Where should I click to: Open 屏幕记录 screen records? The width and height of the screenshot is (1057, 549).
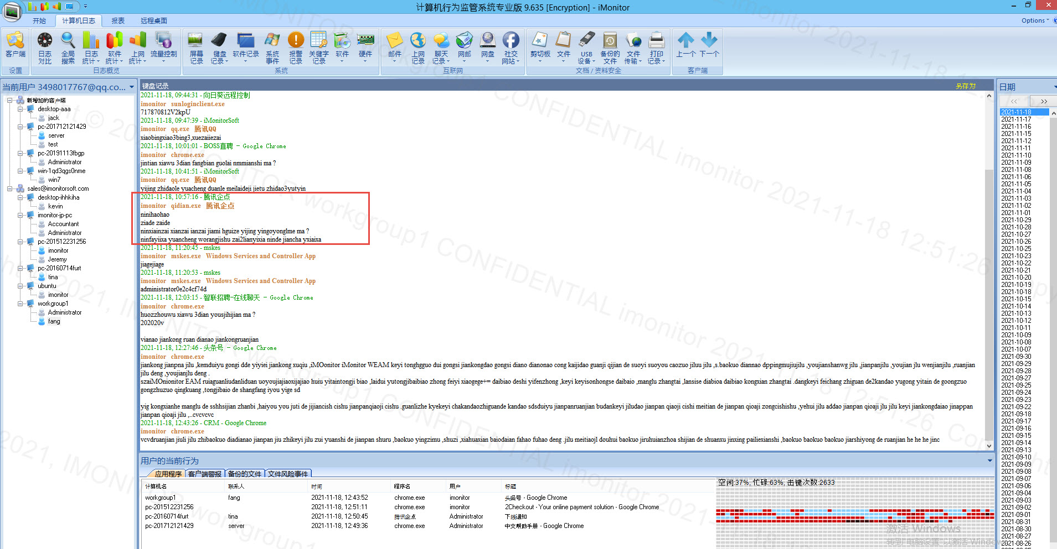click(197, 48)
